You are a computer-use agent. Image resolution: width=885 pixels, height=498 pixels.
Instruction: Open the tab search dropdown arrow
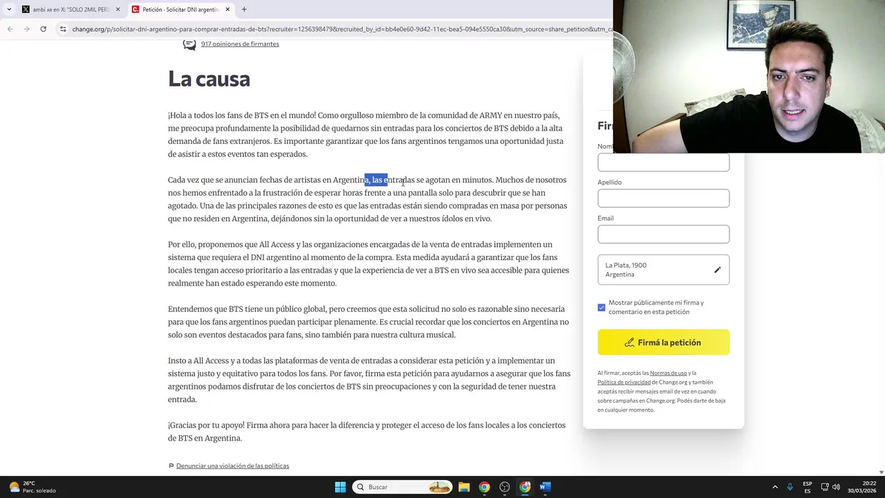[9, 9]
